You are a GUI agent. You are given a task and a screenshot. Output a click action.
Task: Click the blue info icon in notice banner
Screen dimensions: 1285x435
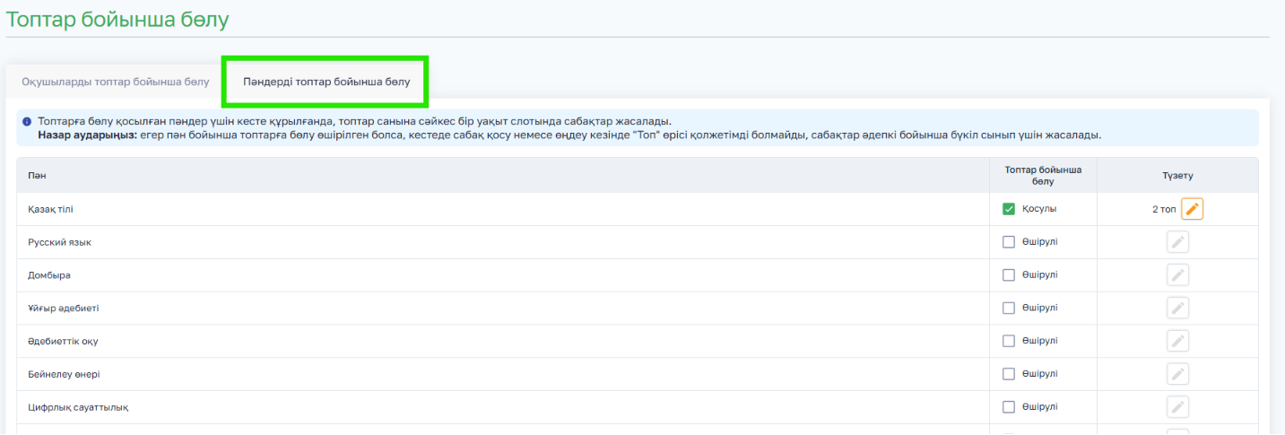[27, 121]
